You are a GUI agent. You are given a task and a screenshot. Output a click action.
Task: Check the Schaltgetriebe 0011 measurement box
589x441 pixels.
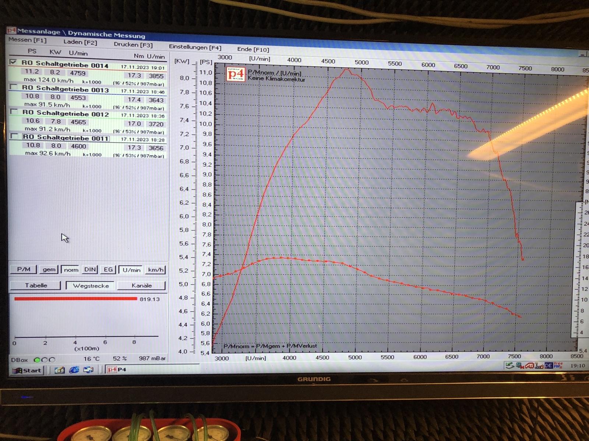15,136
